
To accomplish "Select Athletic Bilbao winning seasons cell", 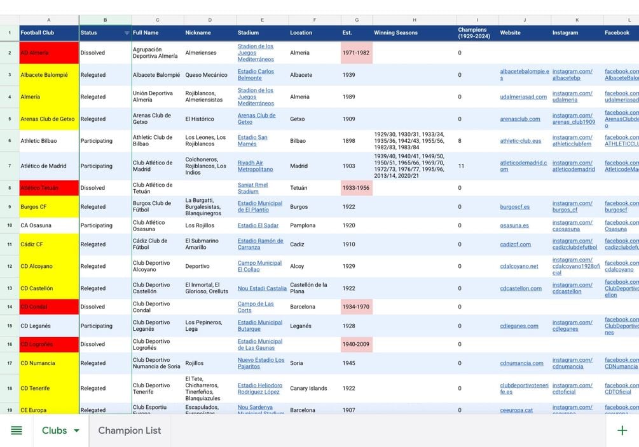I will tap(415, 140).
